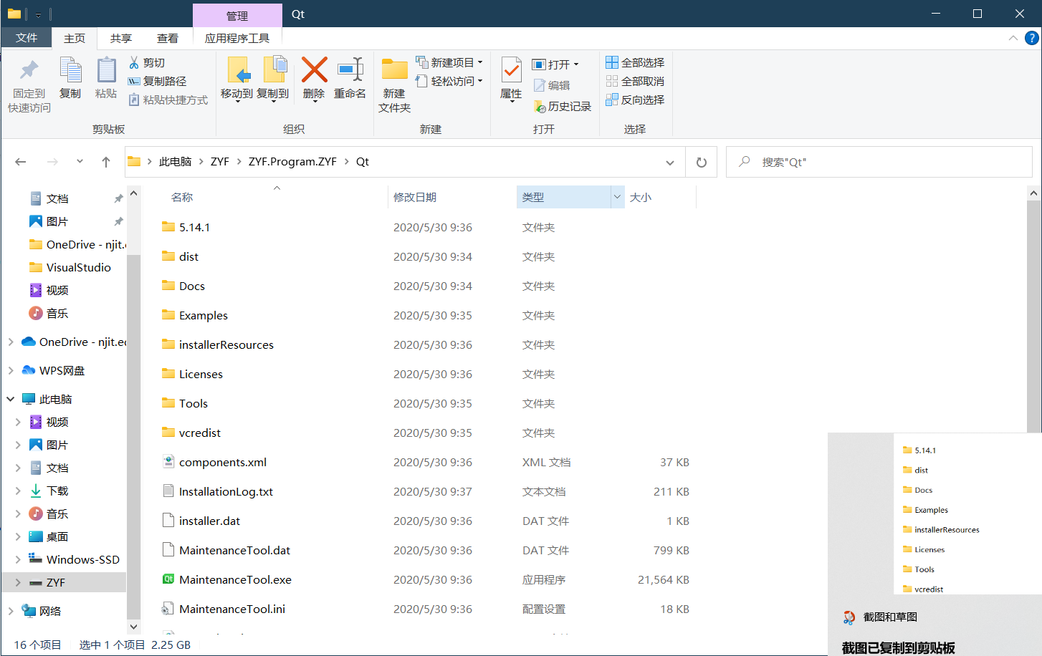Image resolution: width=1042 pixels, height=656 pixels.
Task: Refresh the current folder view
Action: coord(702,163)
